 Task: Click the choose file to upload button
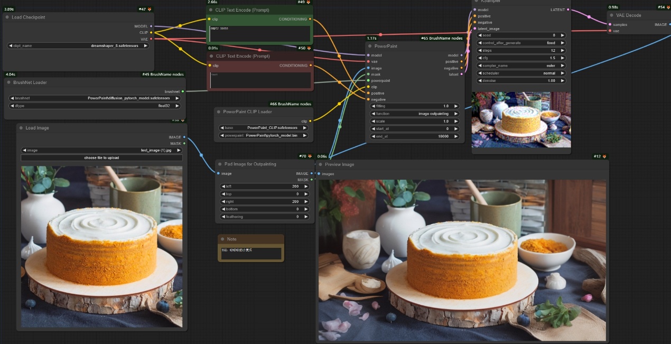point(101,158)
